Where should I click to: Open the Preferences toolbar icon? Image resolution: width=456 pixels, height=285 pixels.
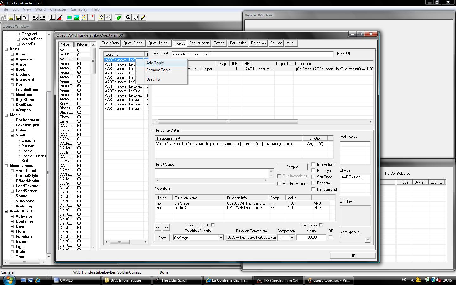pyautogui.click(x=26, y=18)
